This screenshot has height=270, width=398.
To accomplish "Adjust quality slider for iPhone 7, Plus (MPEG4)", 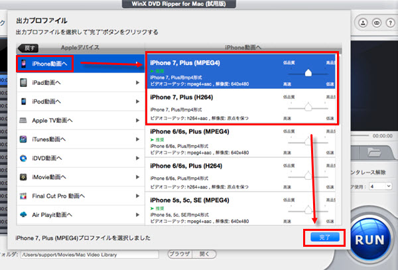I will point(308,73).
